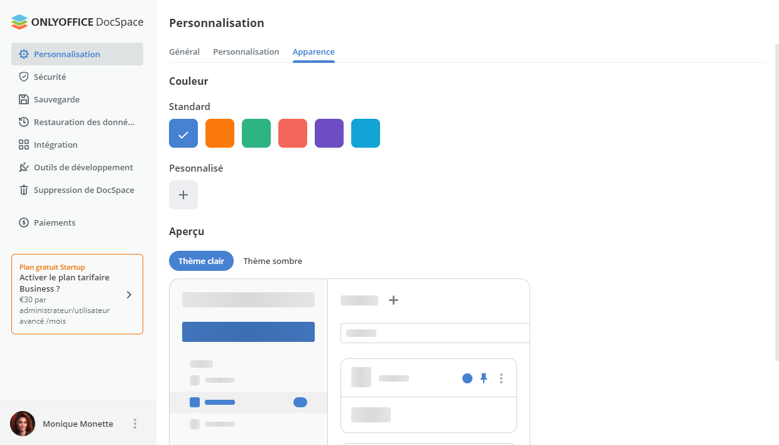Open the Sauvegarde settings section

[77, 99]
